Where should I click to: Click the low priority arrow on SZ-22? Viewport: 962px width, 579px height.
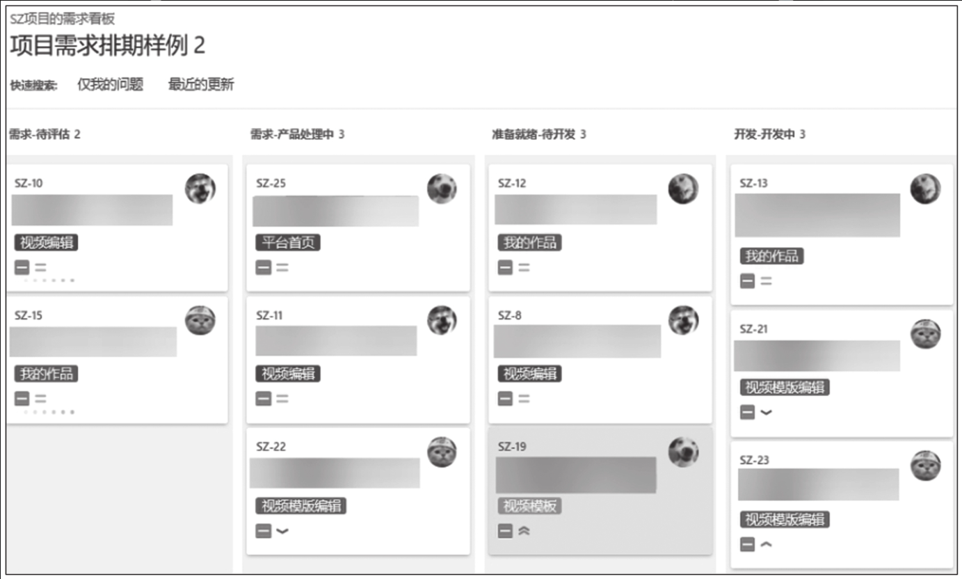coord(282,531)
